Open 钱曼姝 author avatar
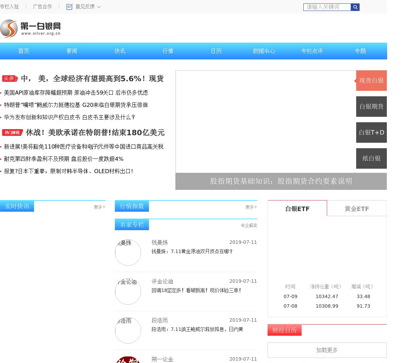This screenshot has height=363, width=409. [128, 253]
